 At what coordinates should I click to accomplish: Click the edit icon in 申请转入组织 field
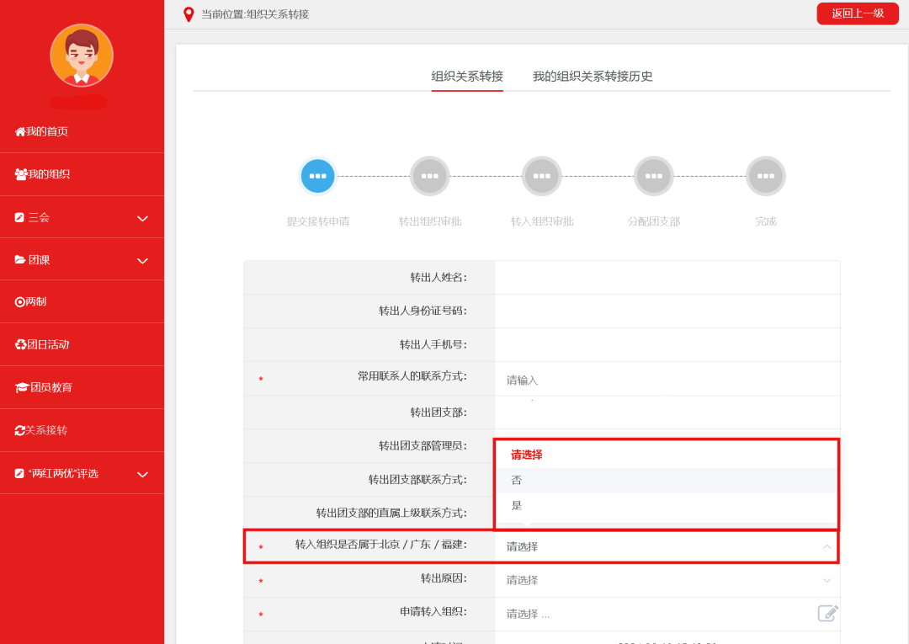click(827, 613)
